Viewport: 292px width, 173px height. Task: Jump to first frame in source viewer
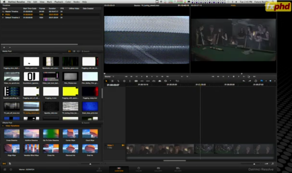[x=126, y=76]
